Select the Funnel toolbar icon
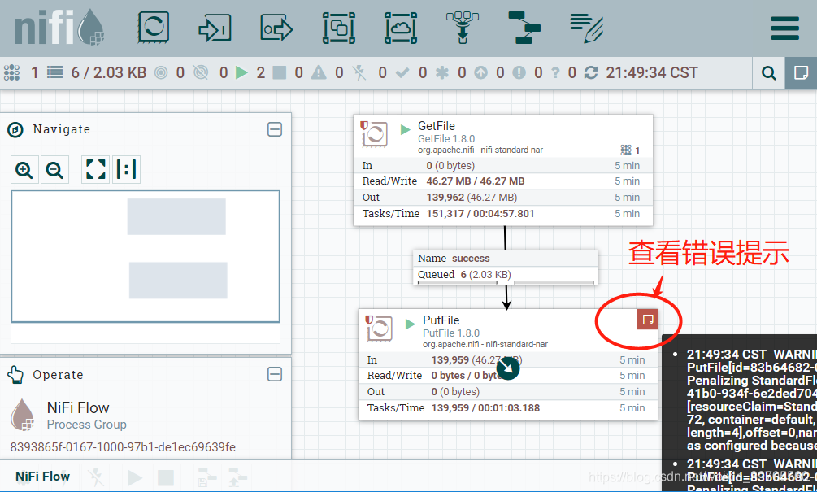 point(463,28)
